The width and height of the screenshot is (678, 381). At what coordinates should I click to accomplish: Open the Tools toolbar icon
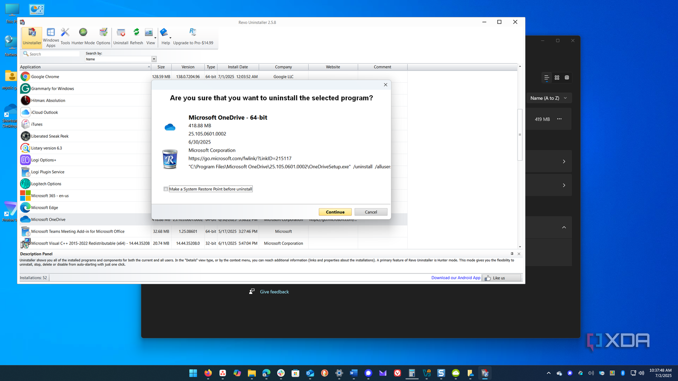(x=65, y=37)
